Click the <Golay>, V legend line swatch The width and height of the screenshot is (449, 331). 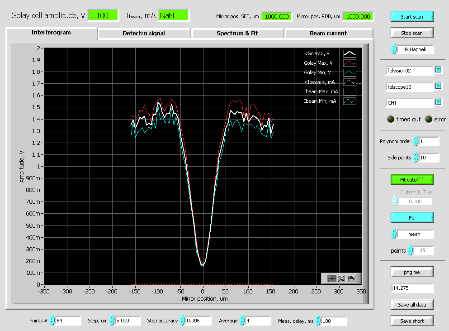350,53
